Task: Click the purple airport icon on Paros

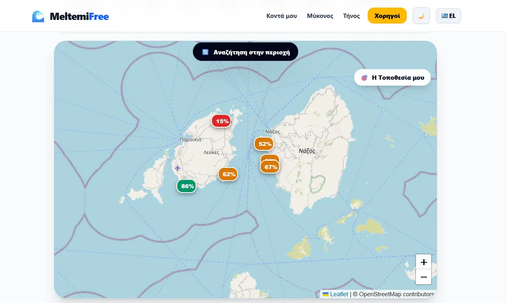Action: [178, 168]
